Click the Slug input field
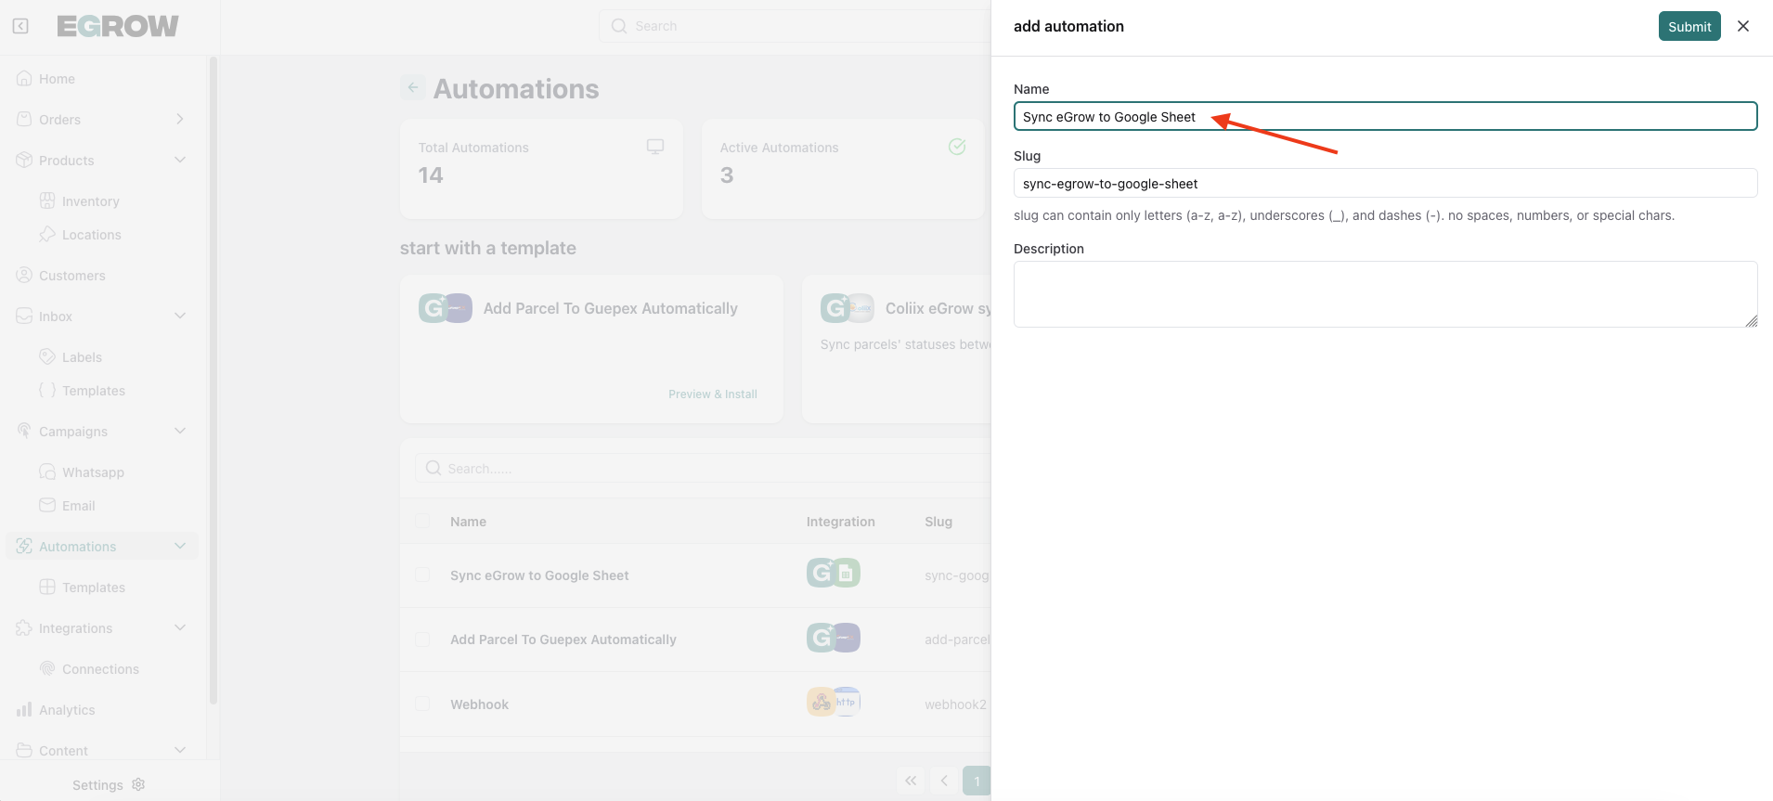This screenshot has width=1773, height=801. (1385, 183)
